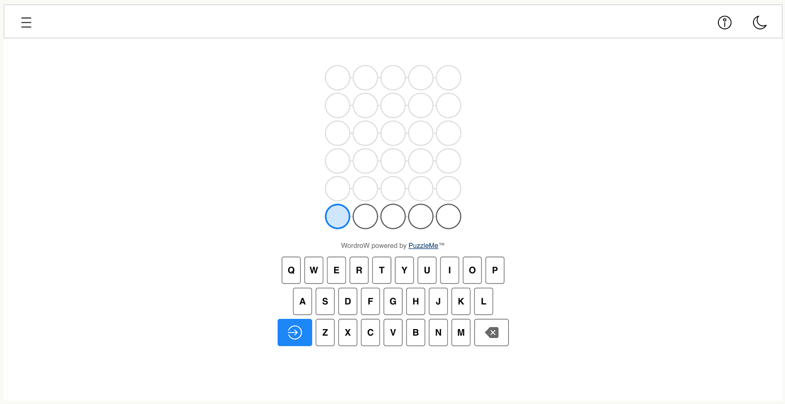Open the PuzzleMe website link

[x=423, y=245]
